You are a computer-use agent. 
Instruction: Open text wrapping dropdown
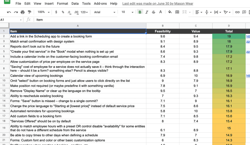click(218, 12)
